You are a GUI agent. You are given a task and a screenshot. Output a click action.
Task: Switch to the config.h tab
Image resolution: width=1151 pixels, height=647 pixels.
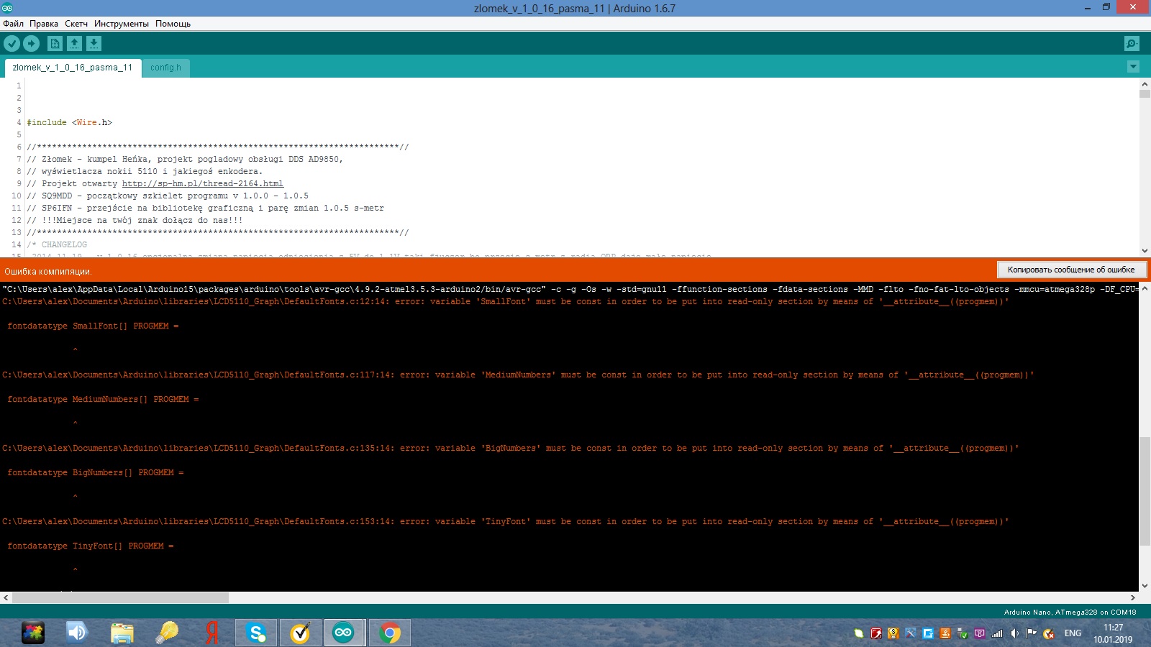(x=165, y=68)
